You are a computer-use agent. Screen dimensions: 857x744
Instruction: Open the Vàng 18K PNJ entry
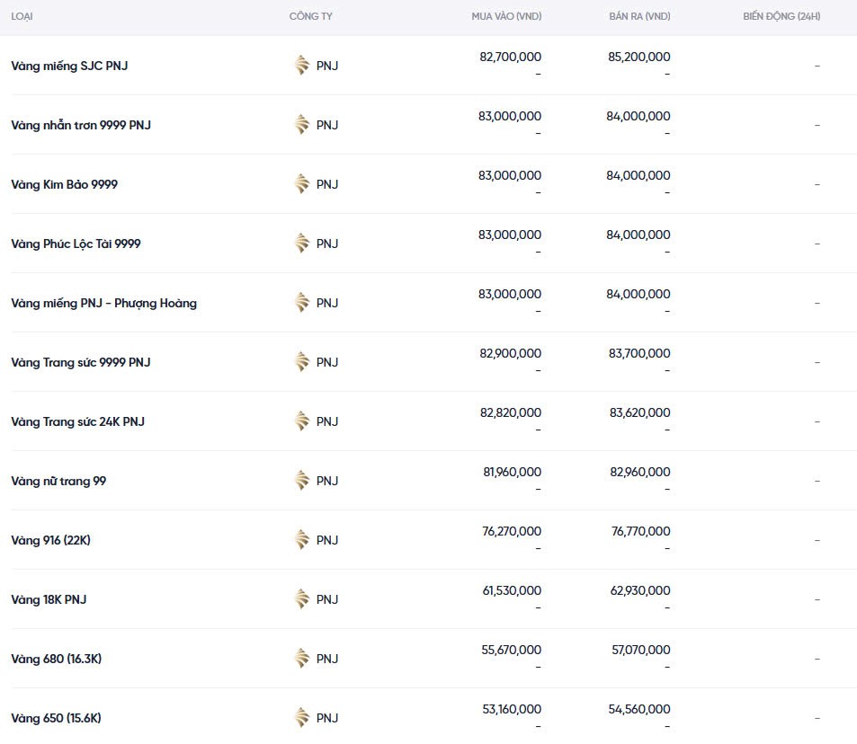(x=49, y=599)
